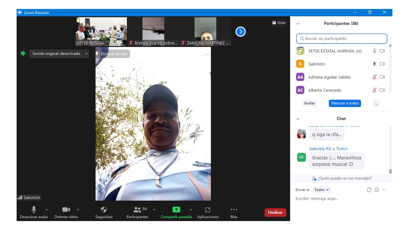Show next video thumbnails with blue arrow
409x230 pixels.
[241, 32]
